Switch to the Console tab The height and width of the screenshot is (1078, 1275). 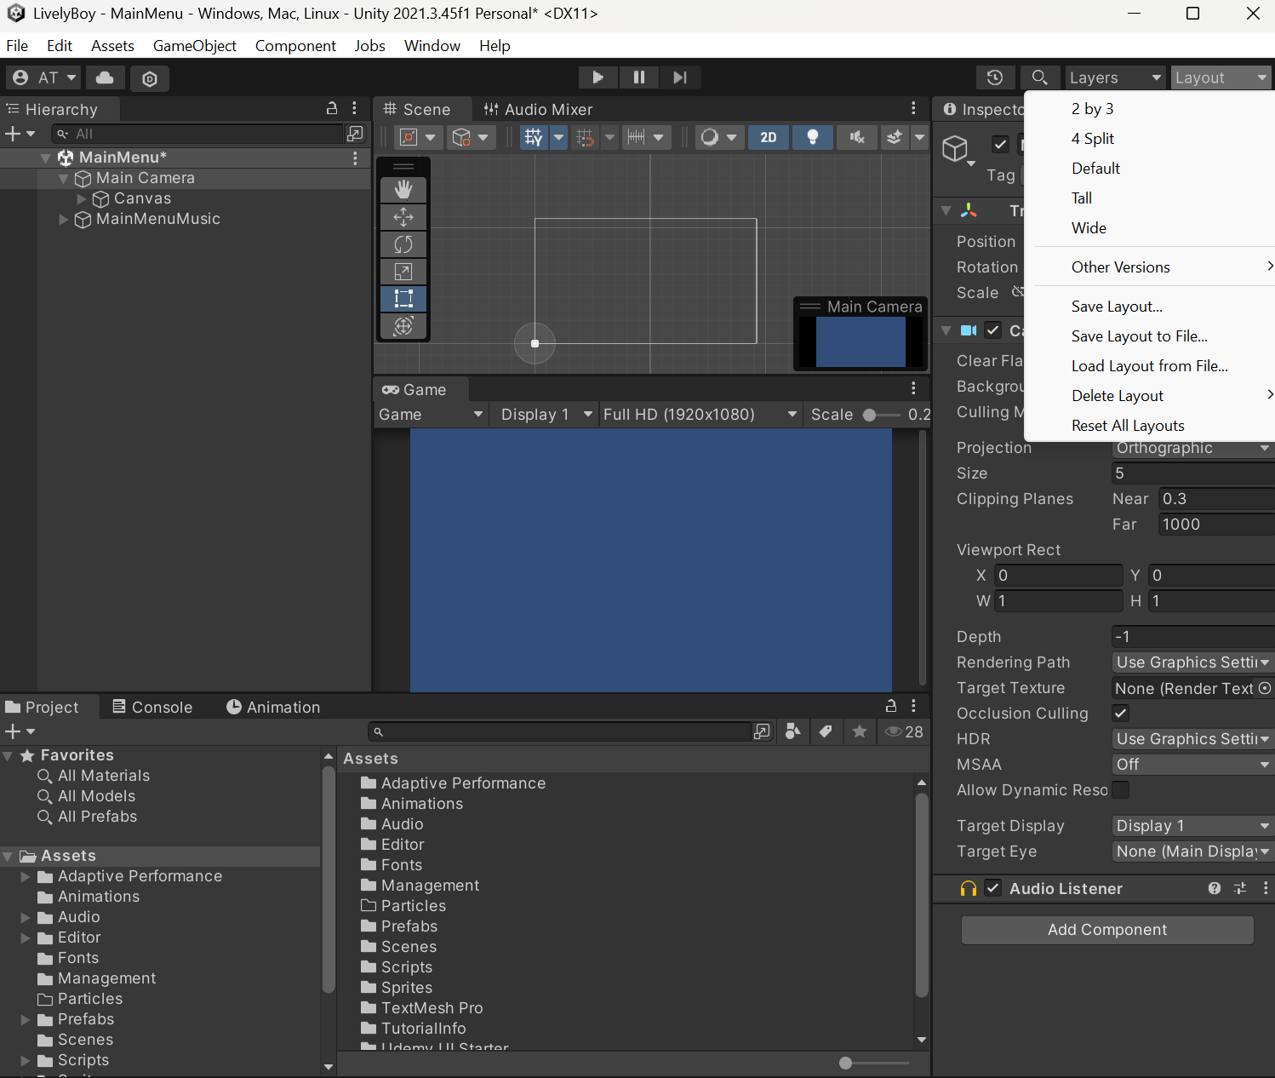[x=152, y=707]
